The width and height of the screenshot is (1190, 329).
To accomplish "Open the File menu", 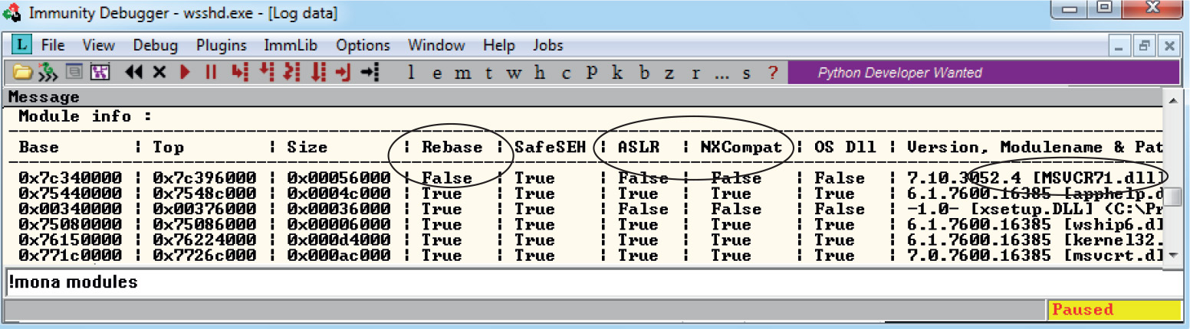I will [x=53, y=45].
